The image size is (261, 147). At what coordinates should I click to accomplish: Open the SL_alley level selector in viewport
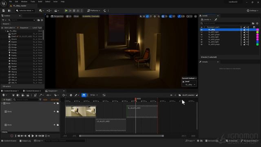point(190,85)
